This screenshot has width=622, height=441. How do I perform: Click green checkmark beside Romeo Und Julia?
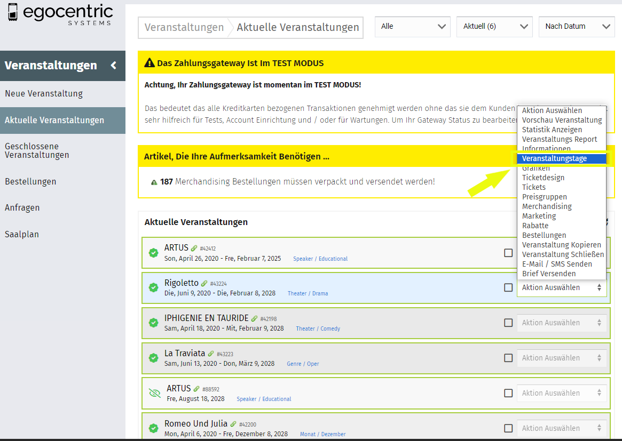(154, 428)
